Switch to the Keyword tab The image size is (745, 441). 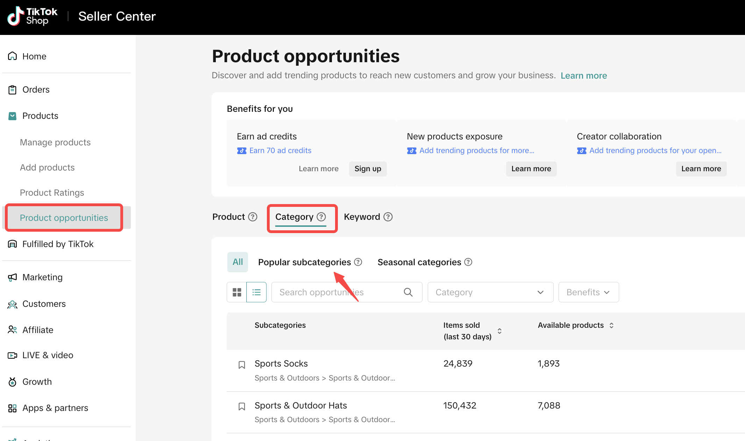tap(362, 217)
